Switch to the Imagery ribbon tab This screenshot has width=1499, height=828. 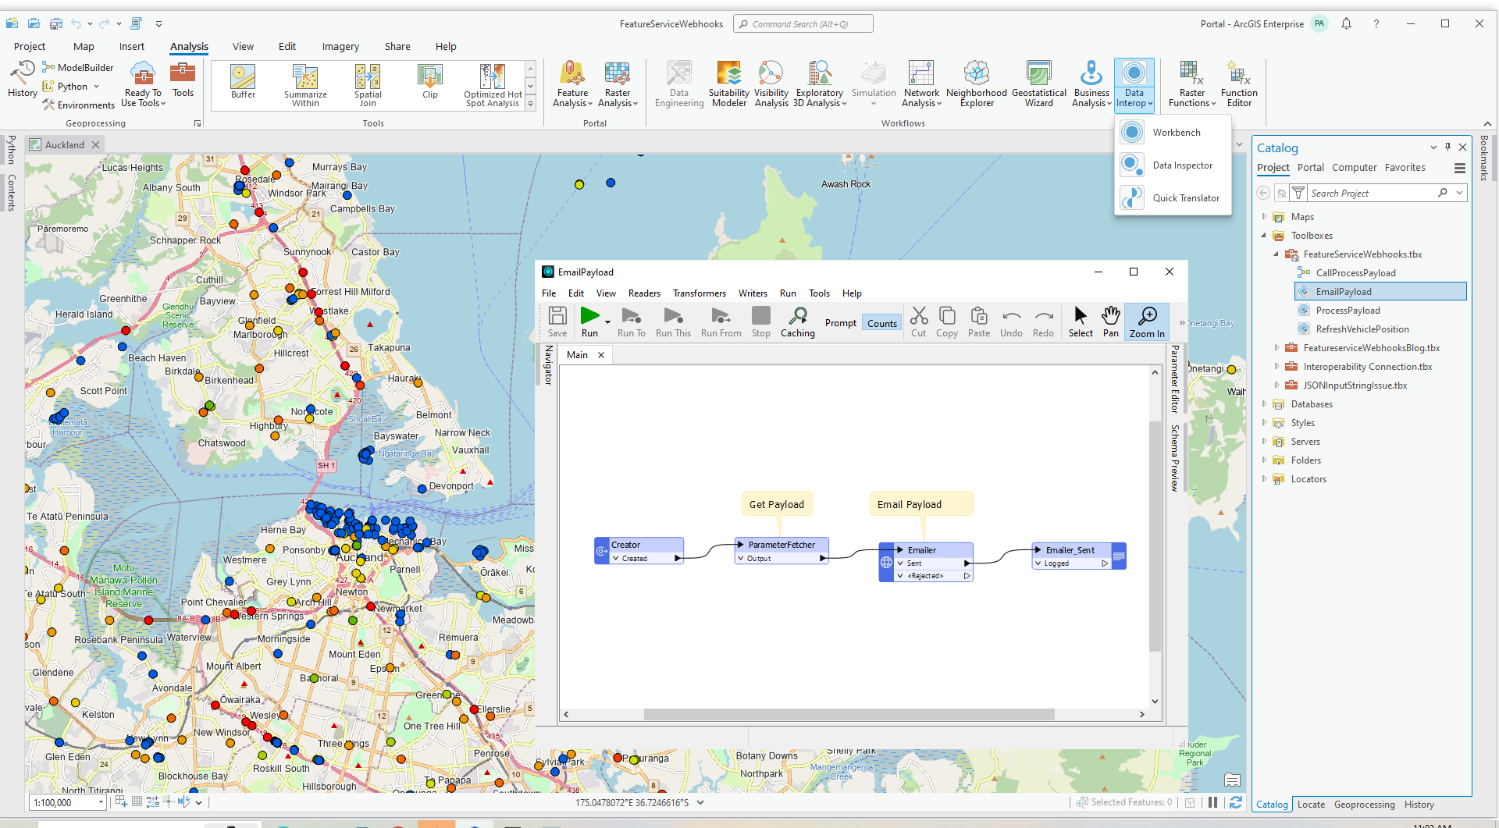click(340, 47)
